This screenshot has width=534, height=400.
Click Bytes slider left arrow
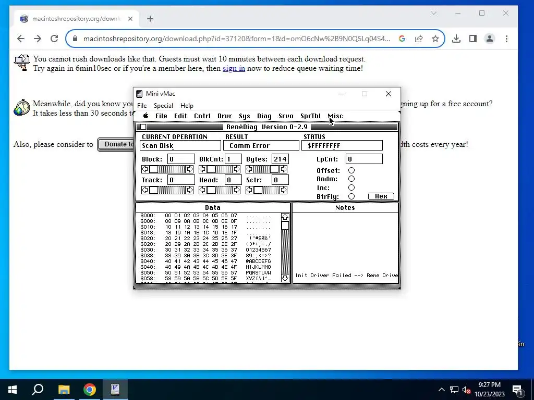(250, 169)
